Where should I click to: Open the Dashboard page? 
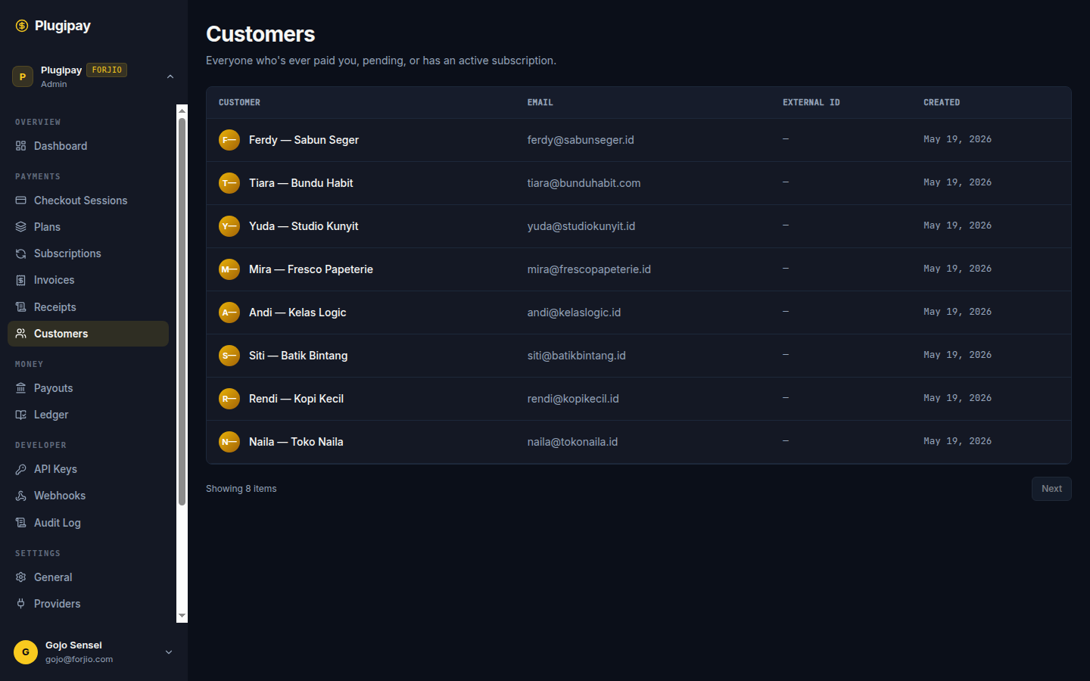tap(88, 146)
